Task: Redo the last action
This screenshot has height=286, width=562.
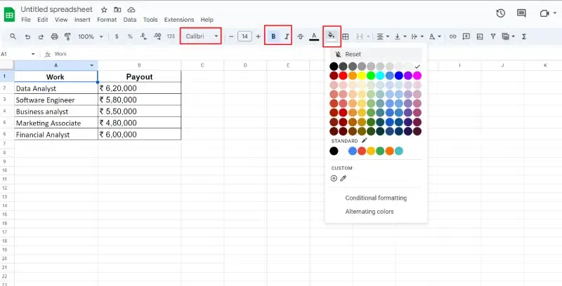Action: coord(41,36)
